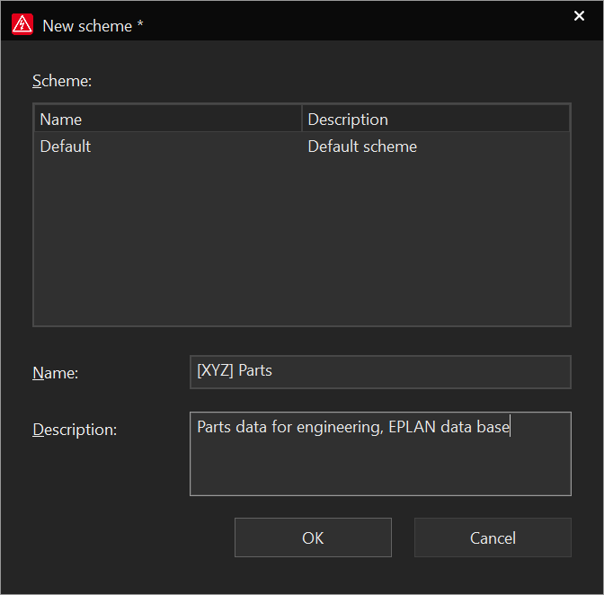
Task: Click the word 'Parts' in Name field
Action: 255,370
